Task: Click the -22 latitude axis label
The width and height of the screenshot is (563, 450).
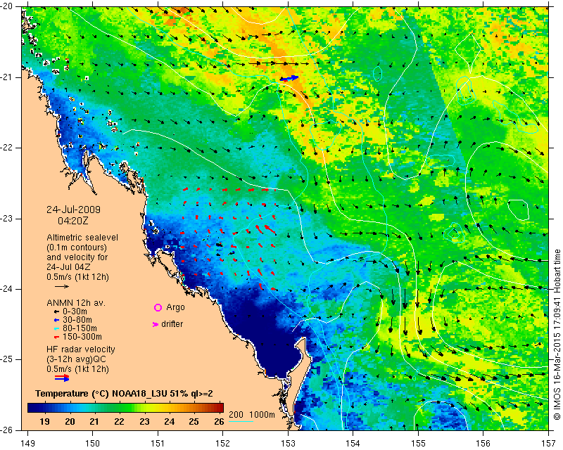Action: coord(6,148)
